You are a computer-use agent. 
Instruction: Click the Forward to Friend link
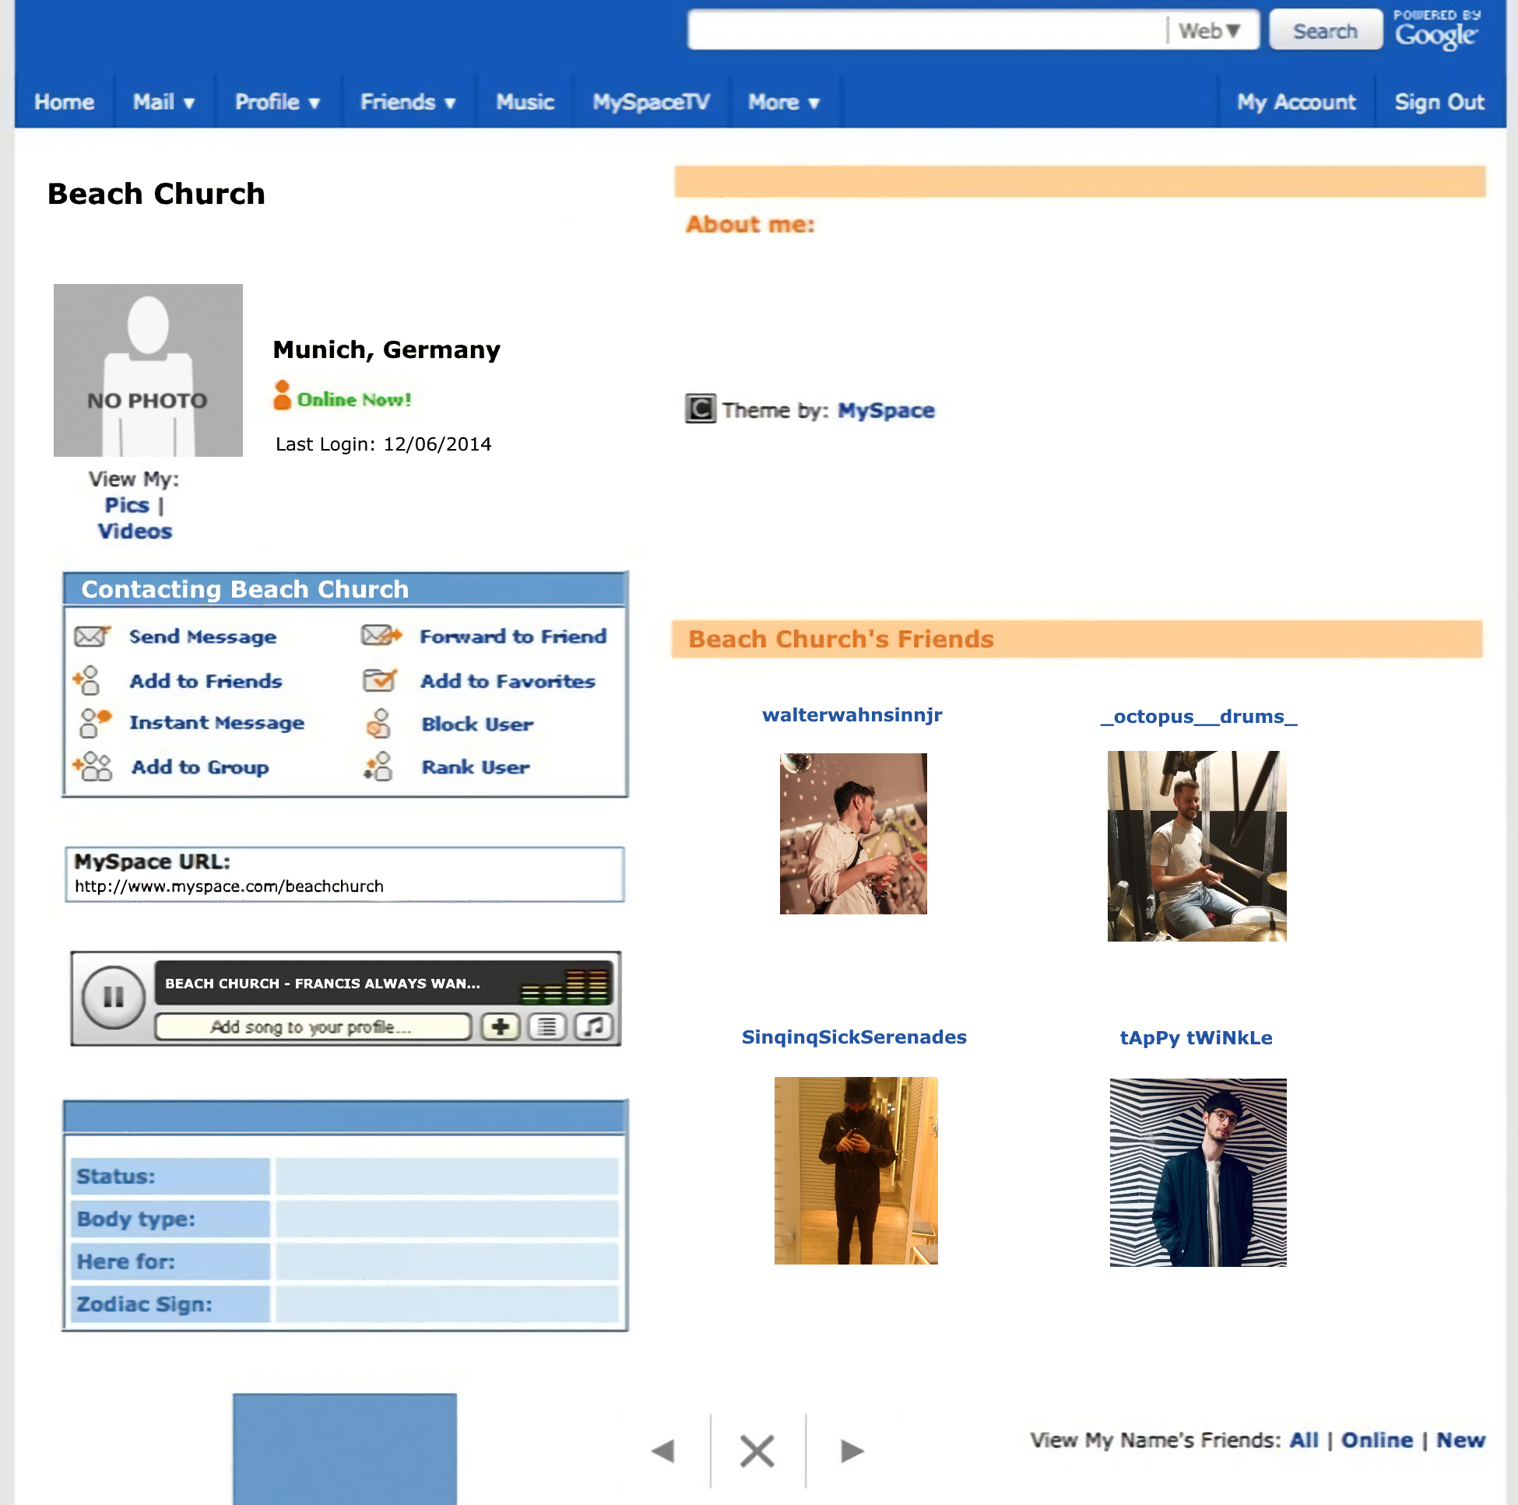[x=513, y=636]
